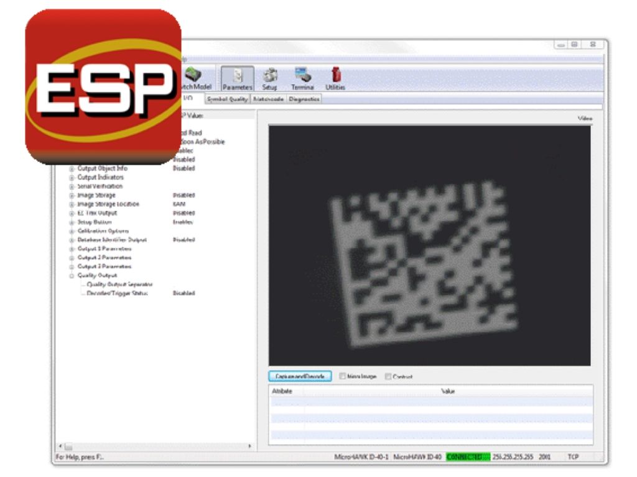Close the ESP window

[593, 45]
